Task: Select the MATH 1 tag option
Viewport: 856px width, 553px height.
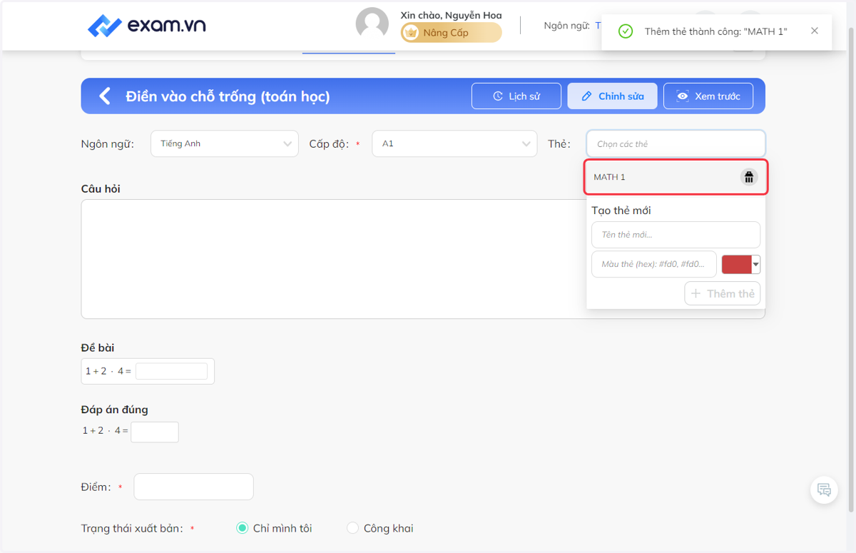Action: click(x=676, y=177)
